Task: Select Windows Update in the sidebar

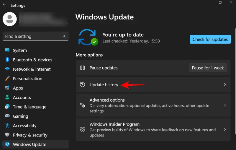Action: pos(35,144)
